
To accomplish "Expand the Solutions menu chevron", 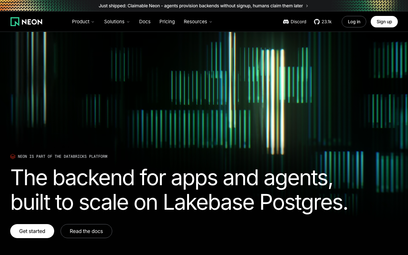I will pos(128,22).
